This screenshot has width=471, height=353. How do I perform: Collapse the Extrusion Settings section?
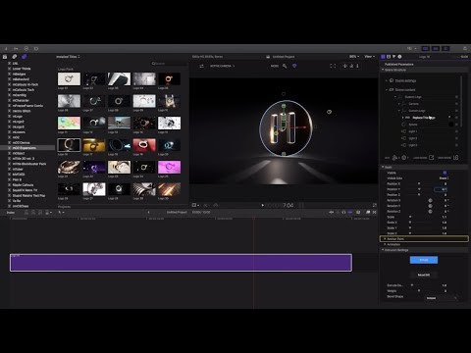[x=383, y=250]
